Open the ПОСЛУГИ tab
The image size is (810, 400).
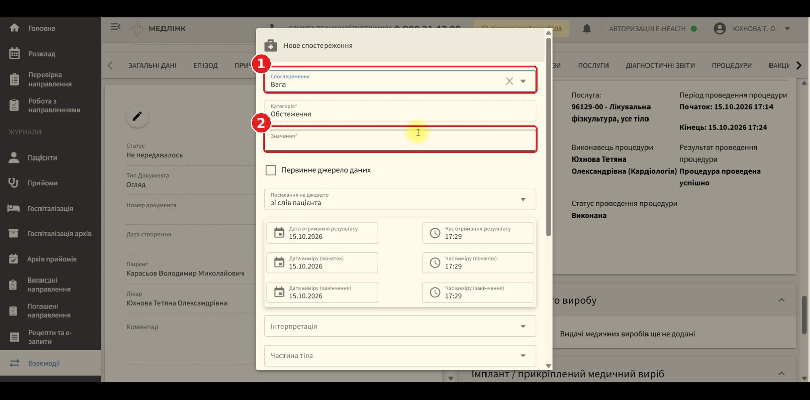[593, 65]
